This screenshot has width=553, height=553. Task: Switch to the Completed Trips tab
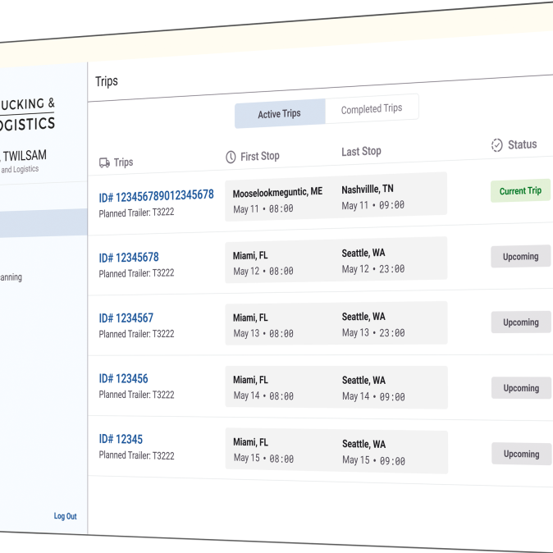coord(371,109)
